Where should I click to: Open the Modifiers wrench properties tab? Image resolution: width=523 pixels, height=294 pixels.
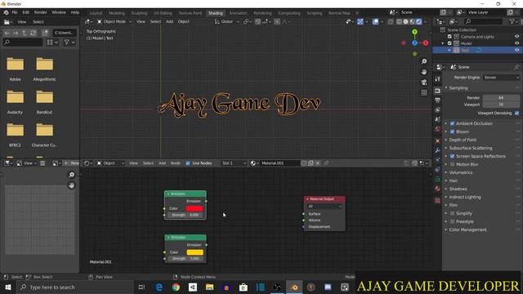438,150
